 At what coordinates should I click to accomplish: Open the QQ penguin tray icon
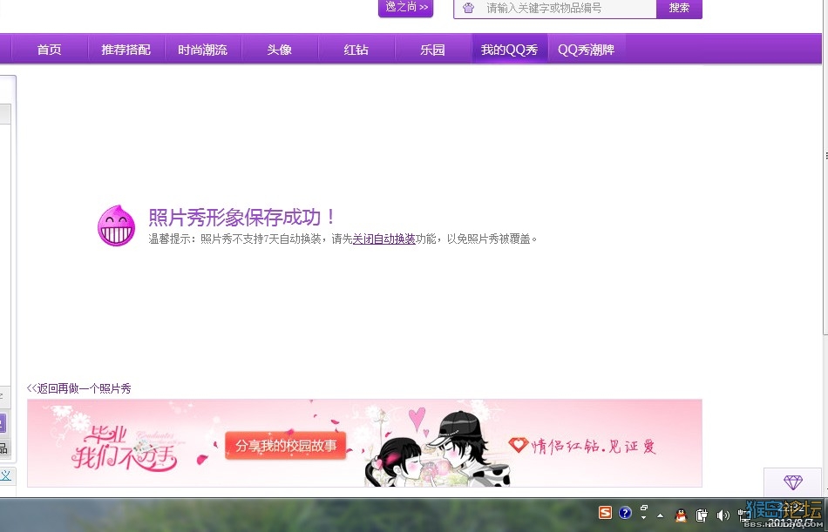coord(682,515)
